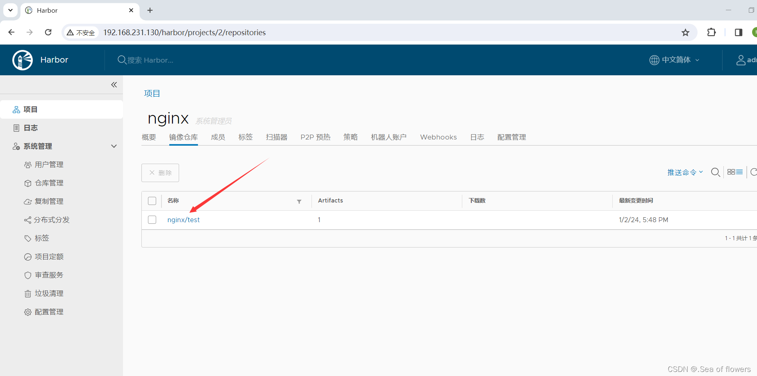Open the admin user account menu
Image resolution: width=757 pixels, height=376 pixels.
click(746, 60)
